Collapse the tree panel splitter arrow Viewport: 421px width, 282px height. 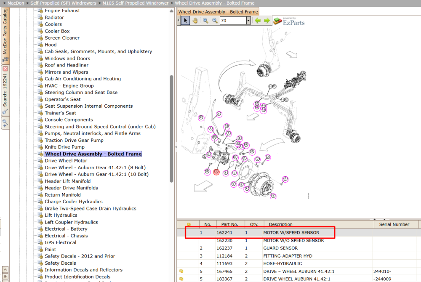(176, 147)
